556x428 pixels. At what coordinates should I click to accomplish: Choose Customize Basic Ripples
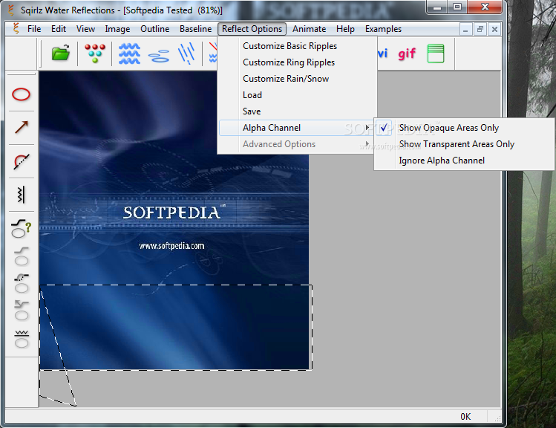tap(297, 46)
